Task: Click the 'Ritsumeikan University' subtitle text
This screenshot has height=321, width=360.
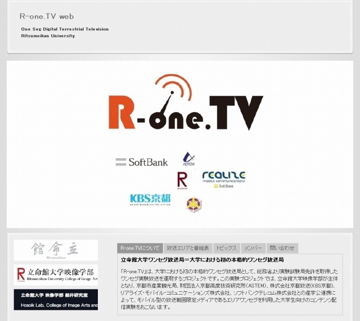Action: pyautogui.click(x=48, y=36)
